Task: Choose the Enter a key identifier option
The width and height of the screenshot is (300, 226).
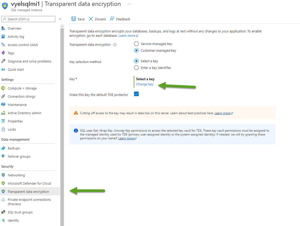Action: [136, 68]
